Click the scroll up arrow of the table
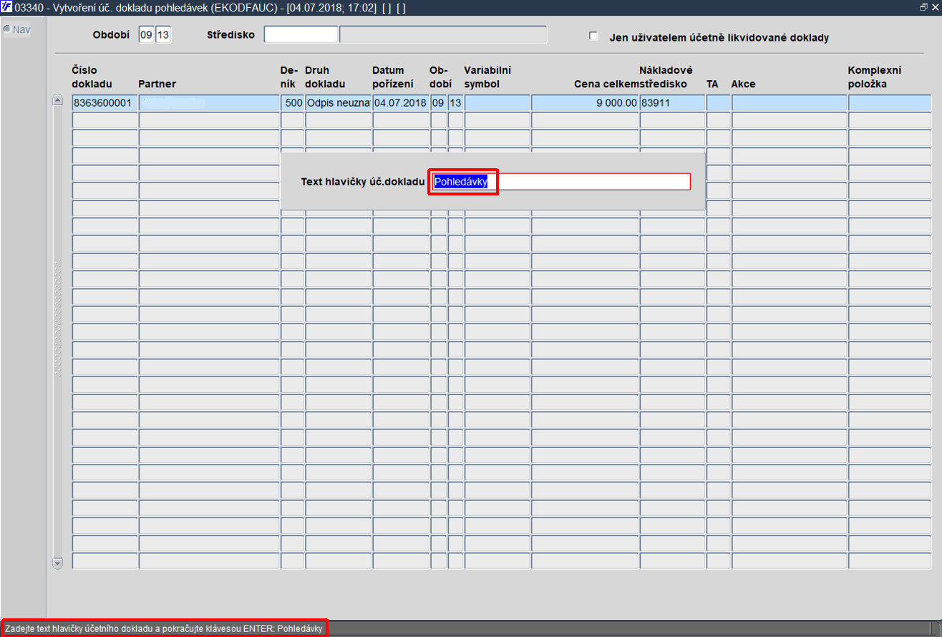This screenshot has height=637, width=942. click(x=58, y=100)
